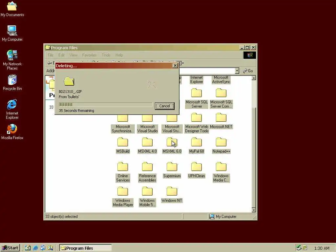Select the MSXML 4.0 folder
Image resolution: width=336 pixels, height=252 pixels.
coord(147,146)
